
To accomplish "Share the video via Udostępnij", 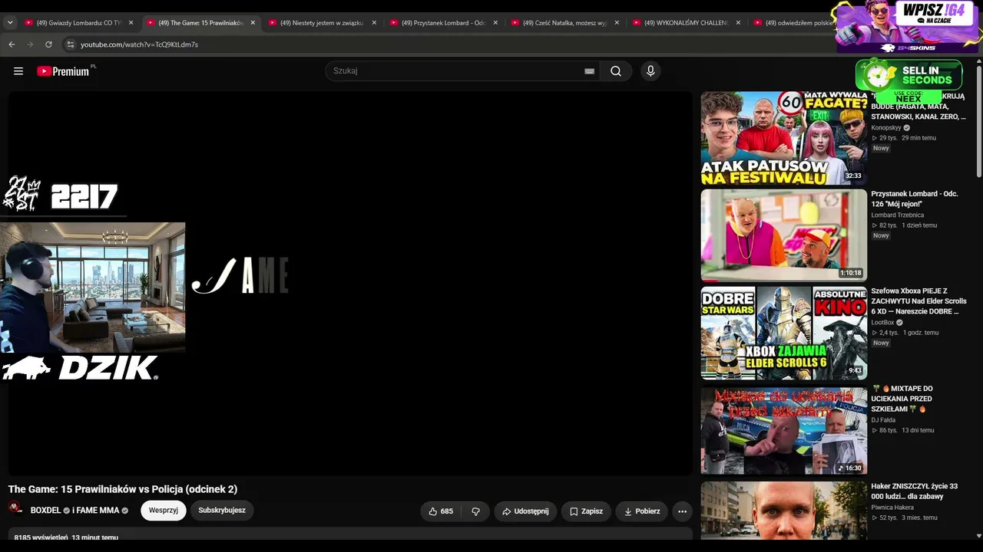I will 525,511.
